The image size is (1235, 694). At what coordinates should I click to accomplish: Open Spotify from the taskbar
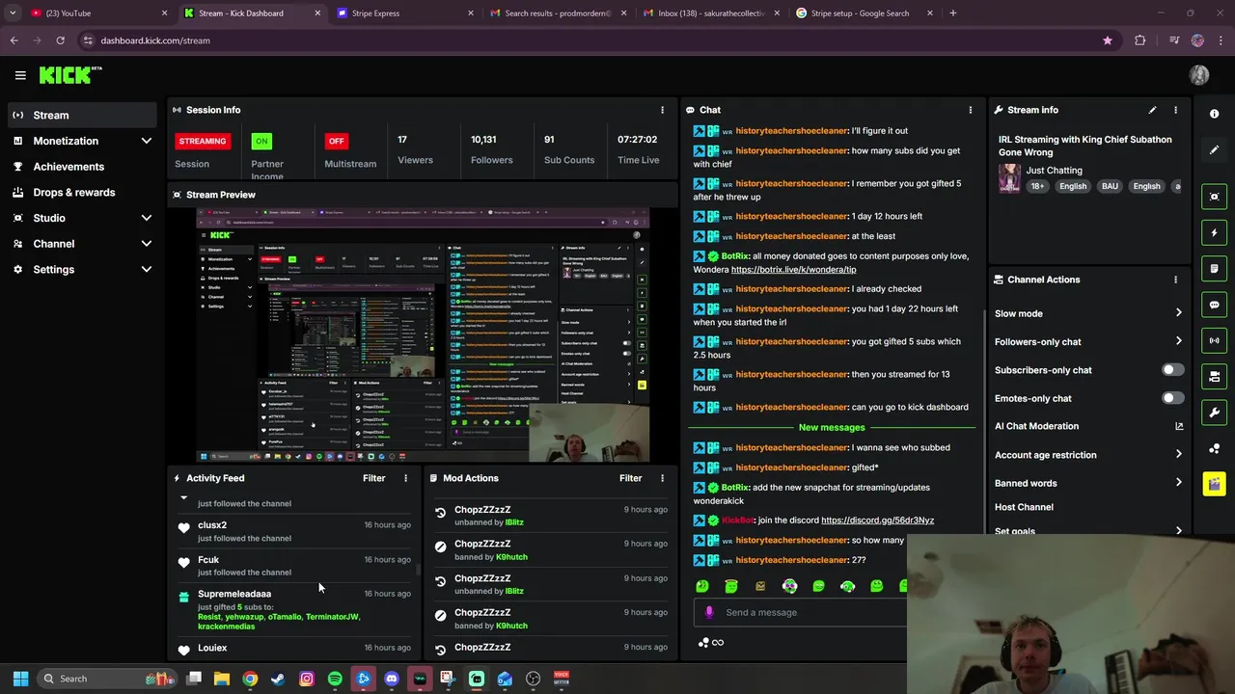(x=335, y=679)
